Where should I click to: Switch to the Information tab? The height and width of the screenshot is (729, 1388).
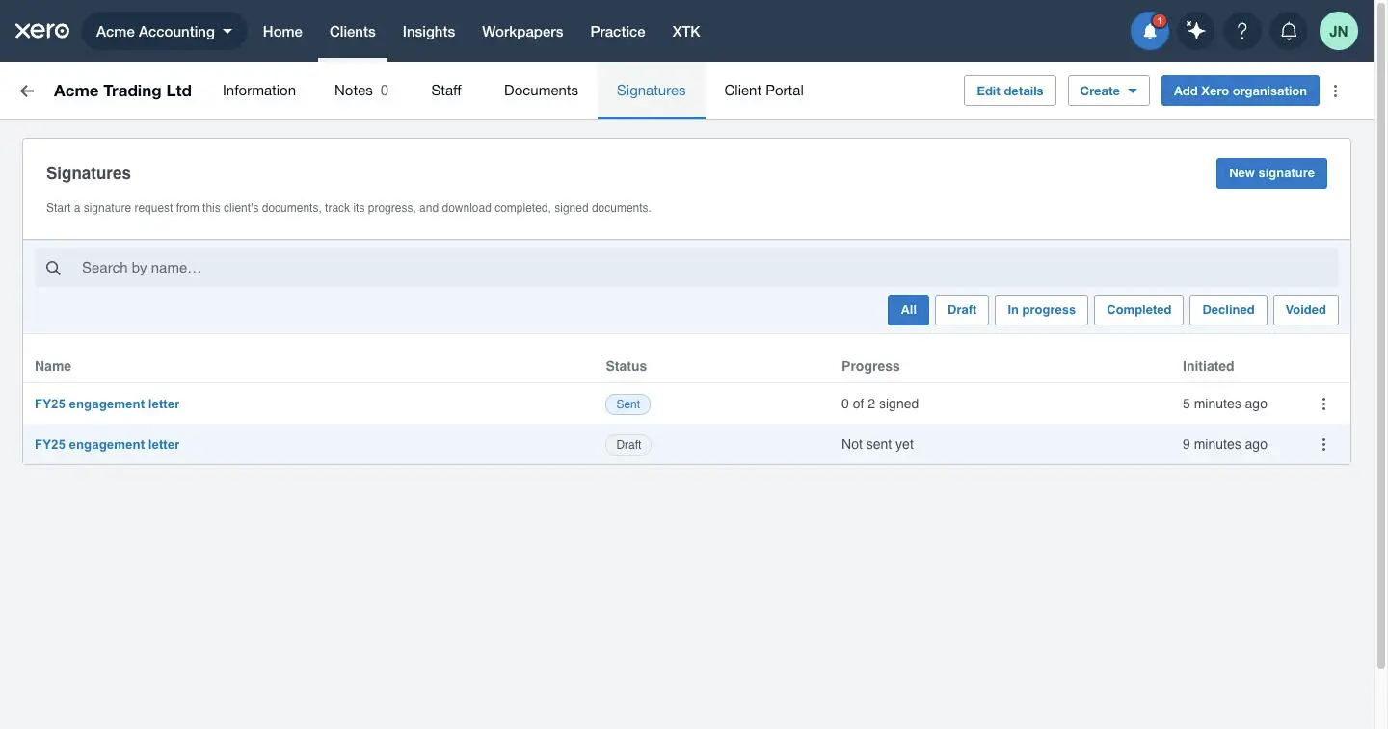tap(259, 91)
